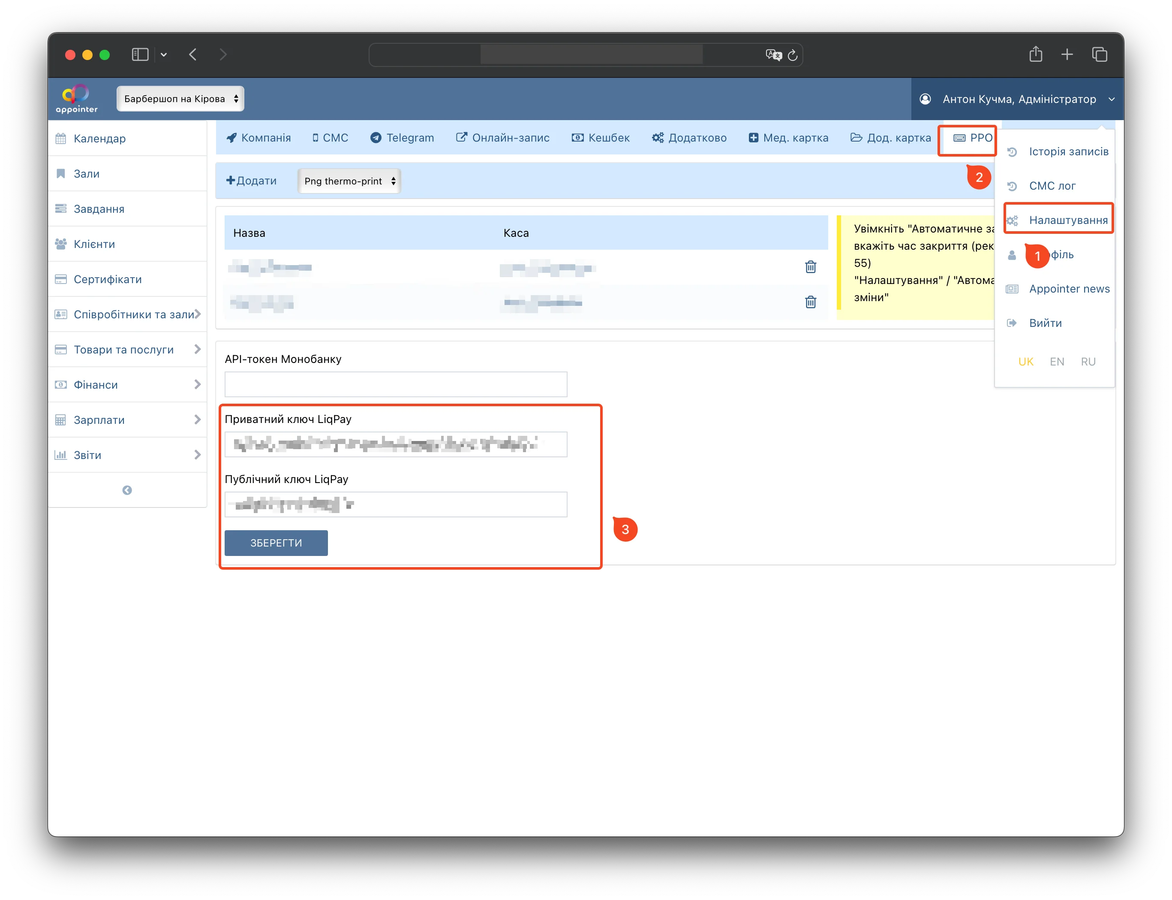Switch to the Telegram tab
This screenshot has height=900, width=1172.
tap(402, 138)
